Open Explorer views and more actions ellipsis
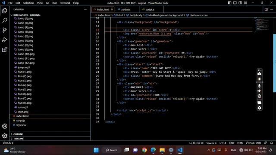 pos(85,9)
